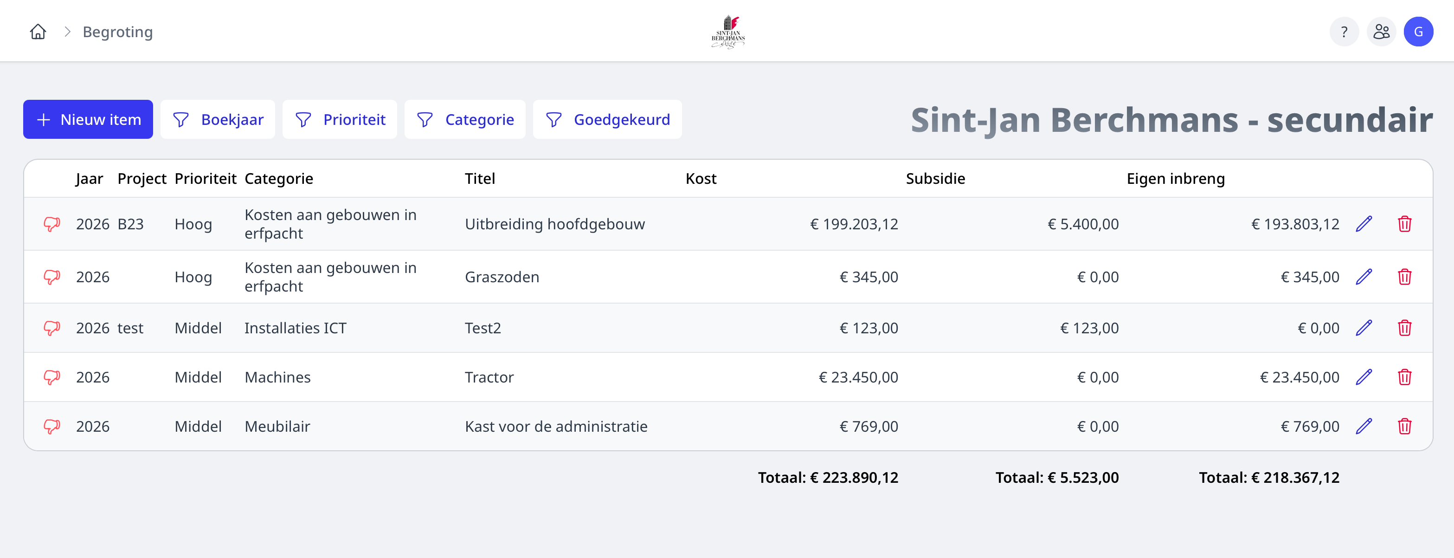Open the user avatar G menu

[x=1418, y=32]
